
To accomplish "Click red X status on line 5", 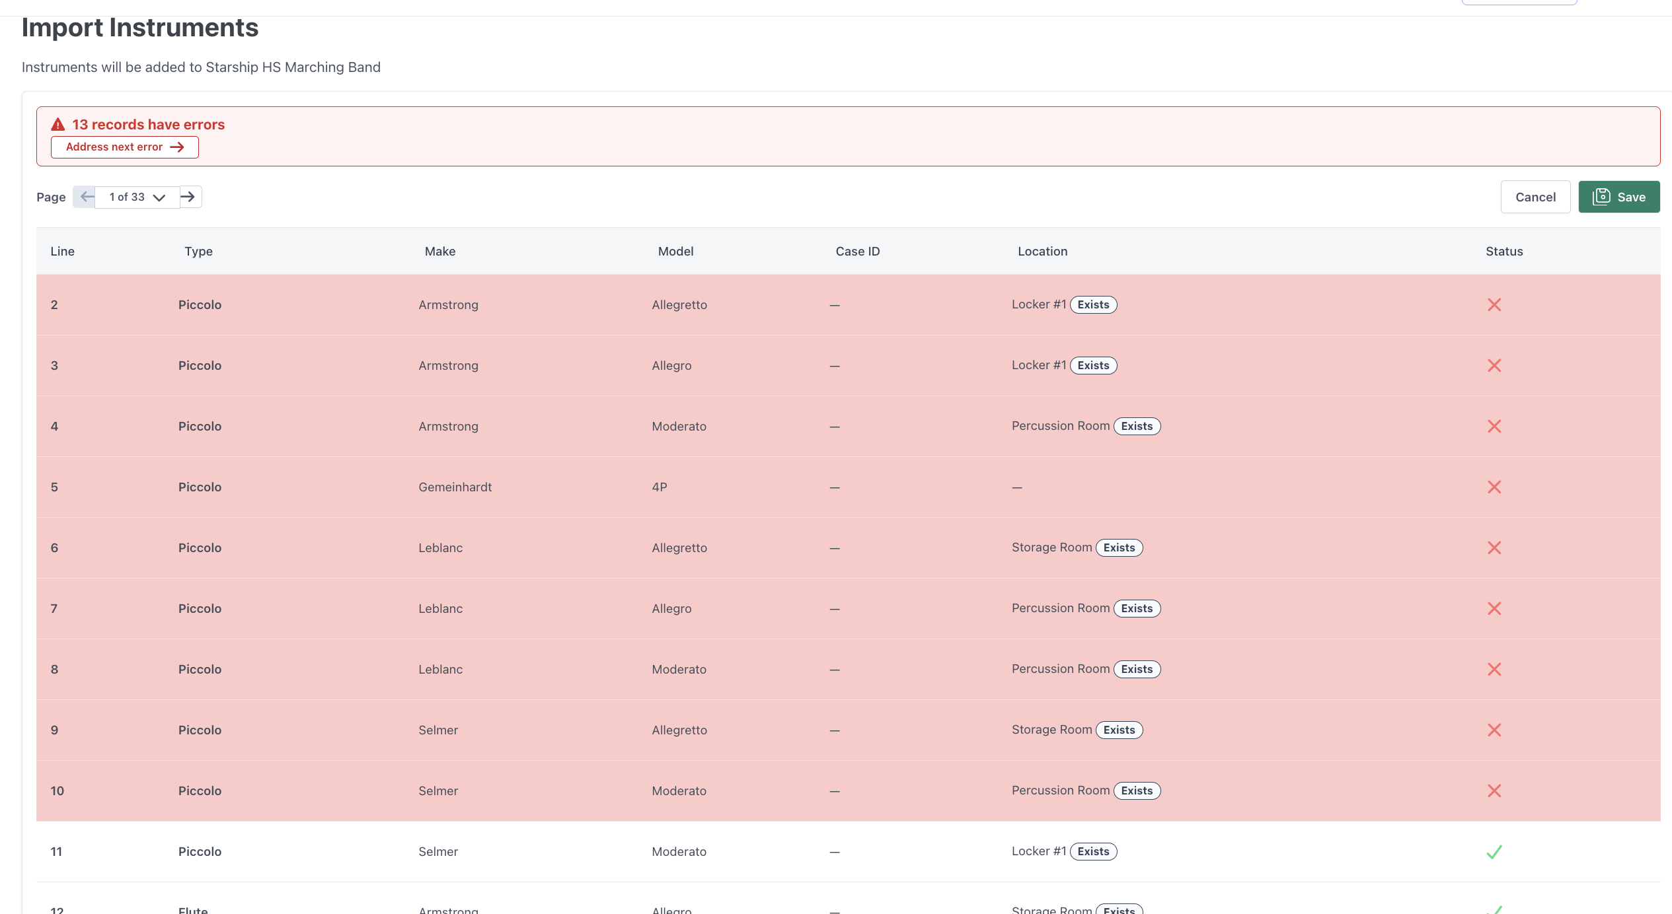I will pos(1494,487).
